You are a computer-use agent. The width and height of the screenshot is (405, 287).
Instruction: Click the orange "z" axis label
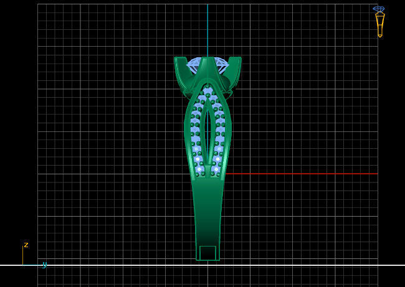click(26, 245)
